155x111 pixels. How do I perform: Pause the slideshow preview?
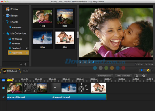click(85, 62)
